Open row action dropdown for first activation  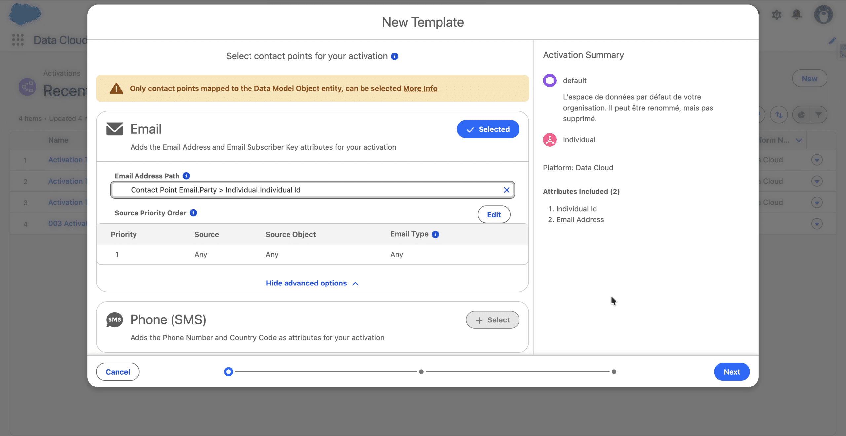817,160
